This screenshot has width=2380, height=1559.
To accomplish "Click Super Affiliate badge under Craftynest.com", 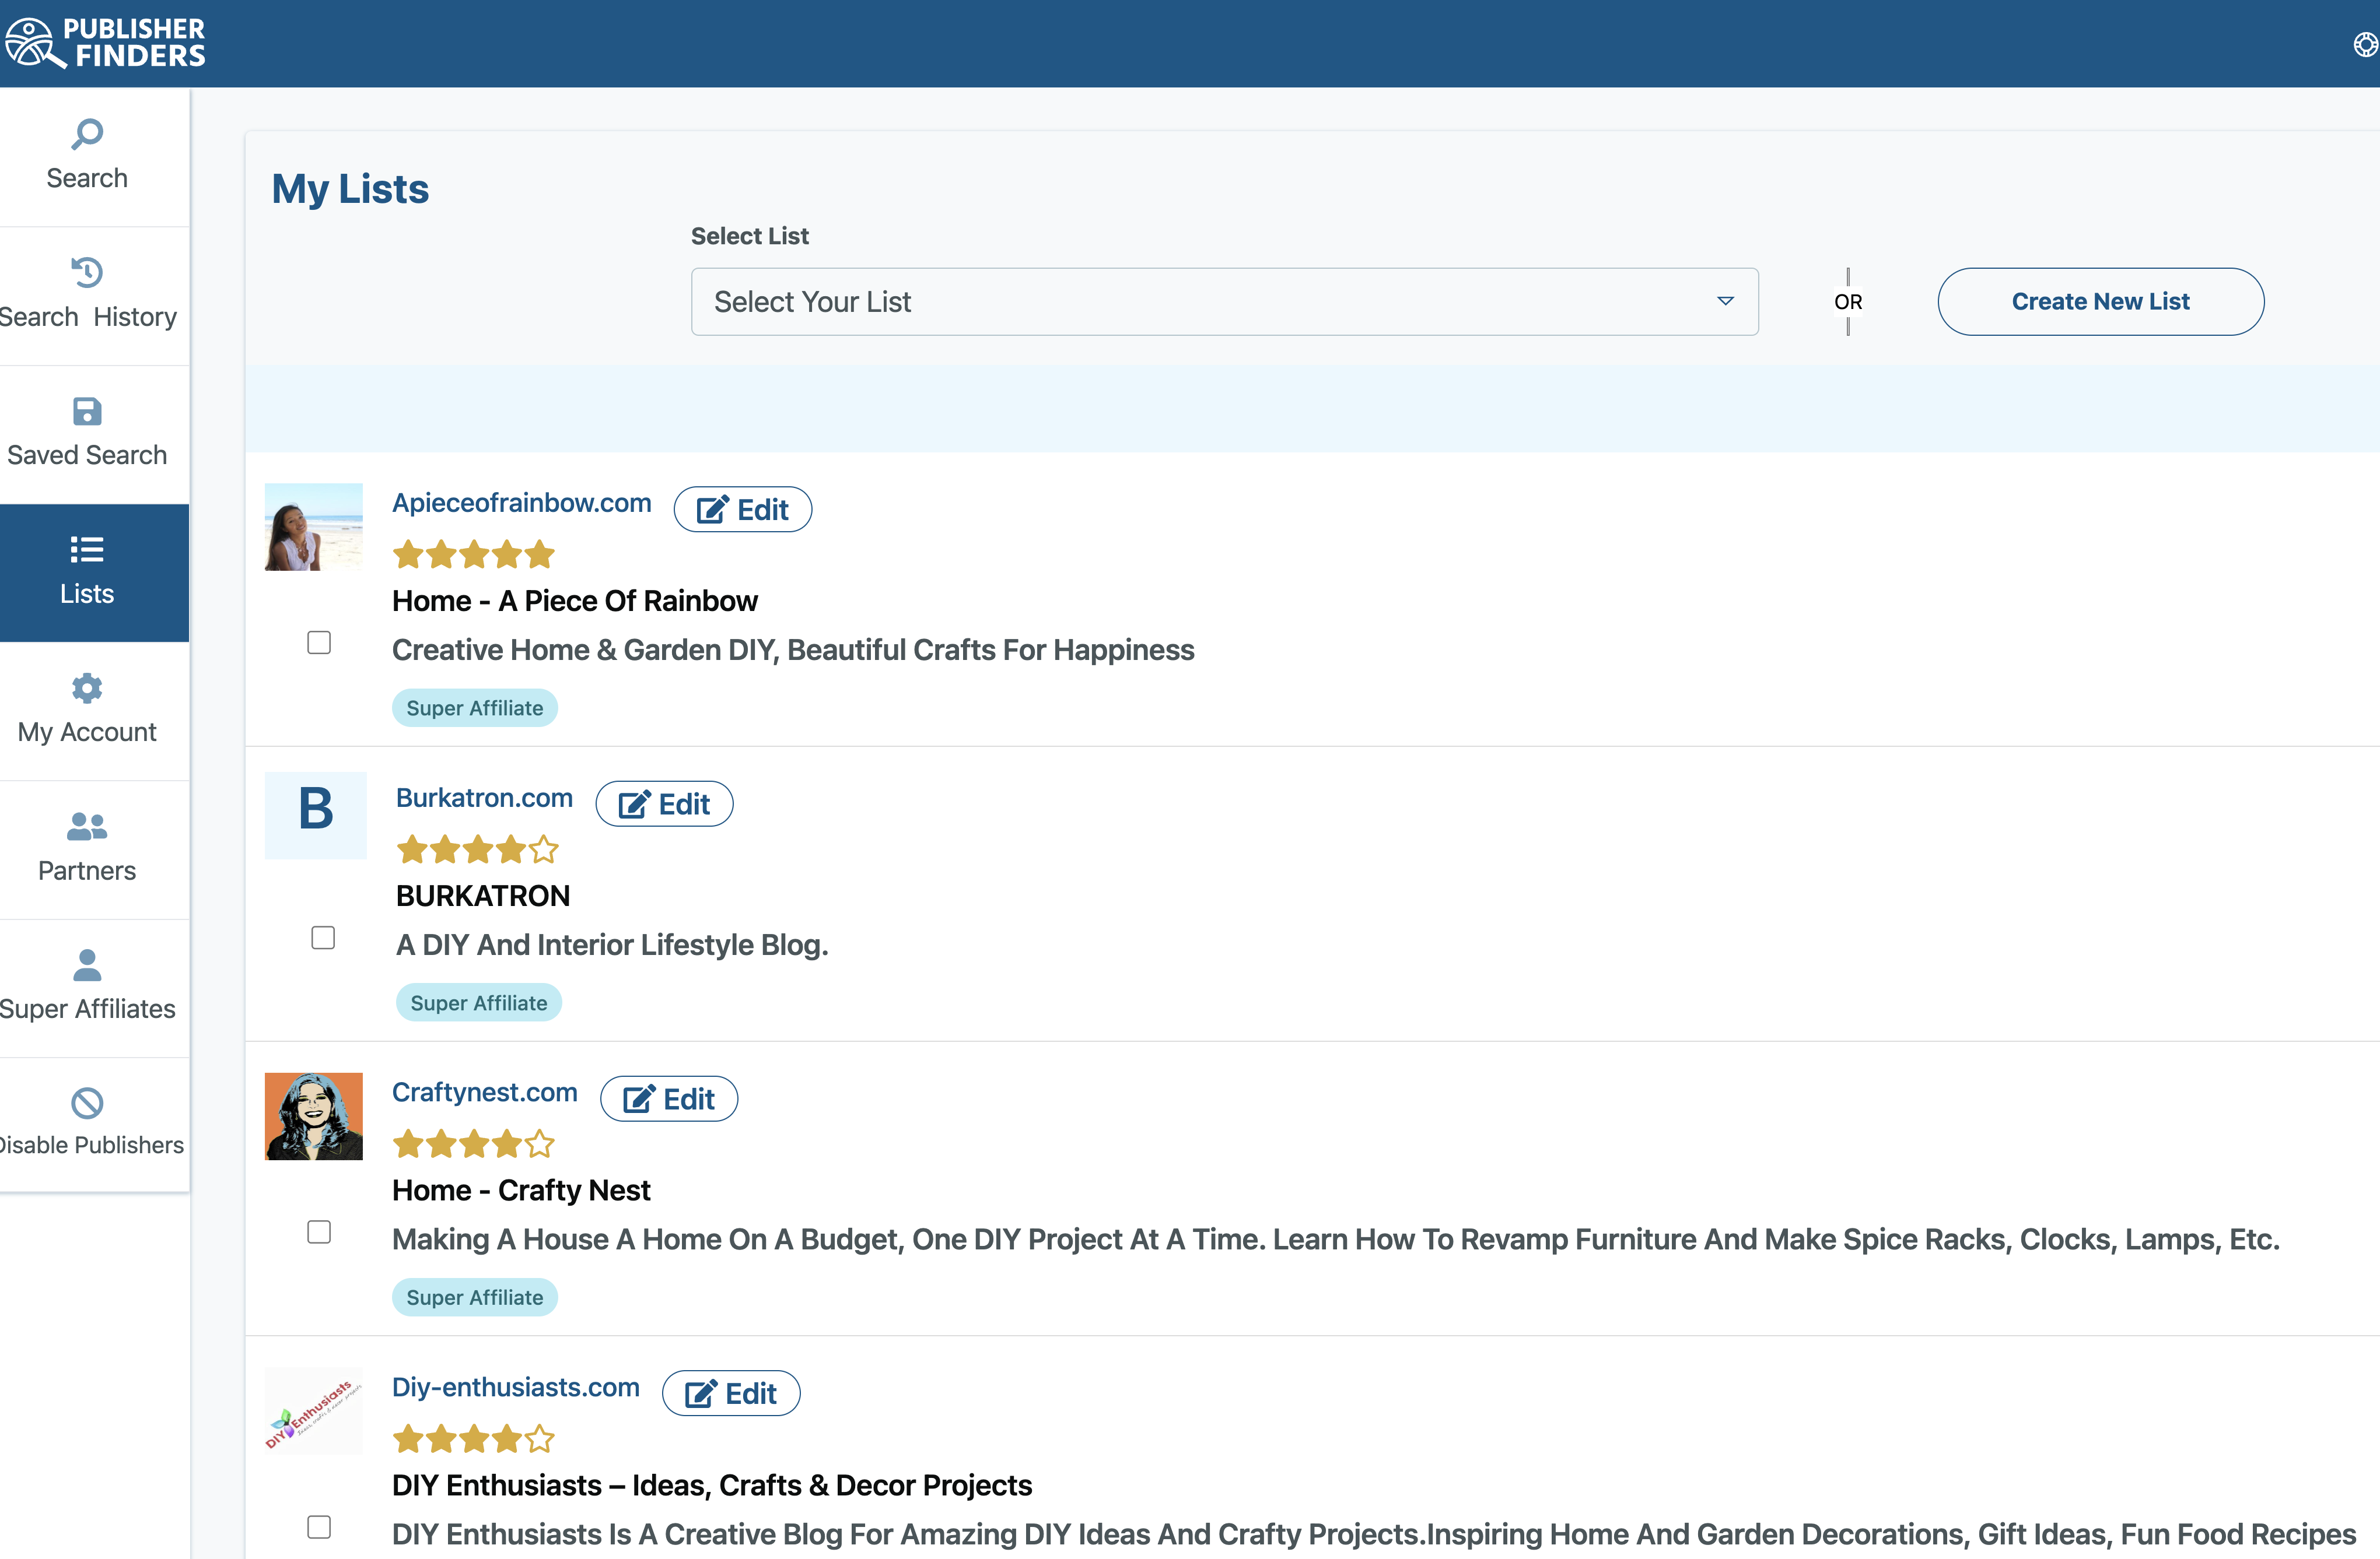I will [x=475, y=1297].
